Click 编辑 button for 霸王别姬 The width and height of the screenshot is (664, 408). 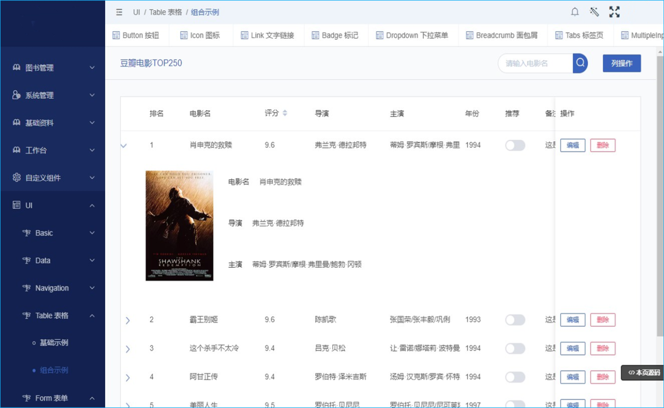[573, 320]
